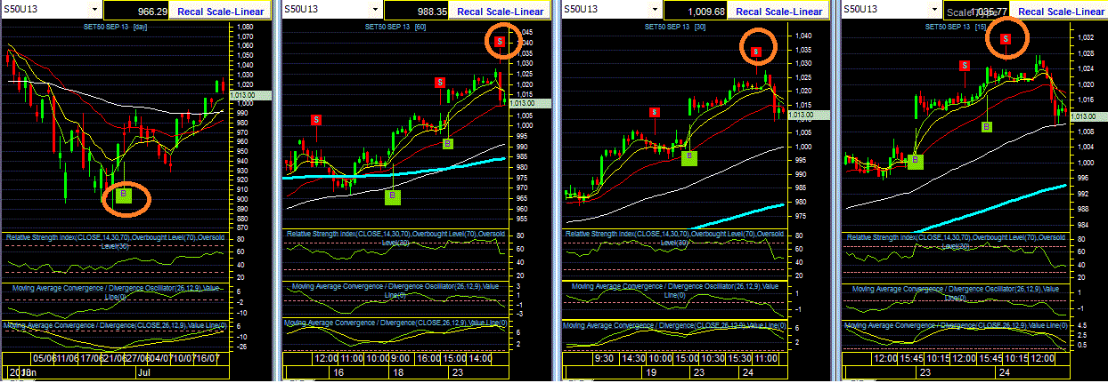
Task: Click the topmost red S marker in the 30-minute chart
Action: click(x=755, y=52)
